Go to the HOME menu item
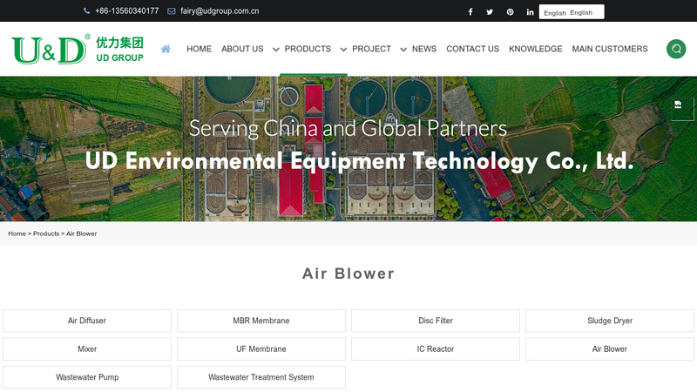The width and height of the screenshot is (697, 392). 200,49
